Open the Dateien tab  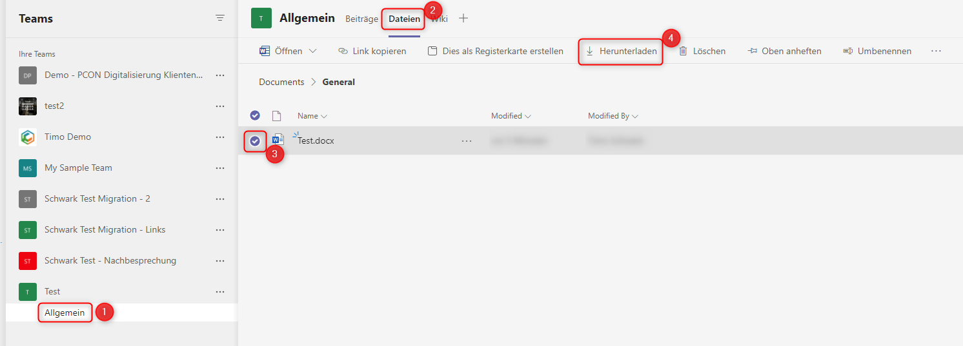404,19
